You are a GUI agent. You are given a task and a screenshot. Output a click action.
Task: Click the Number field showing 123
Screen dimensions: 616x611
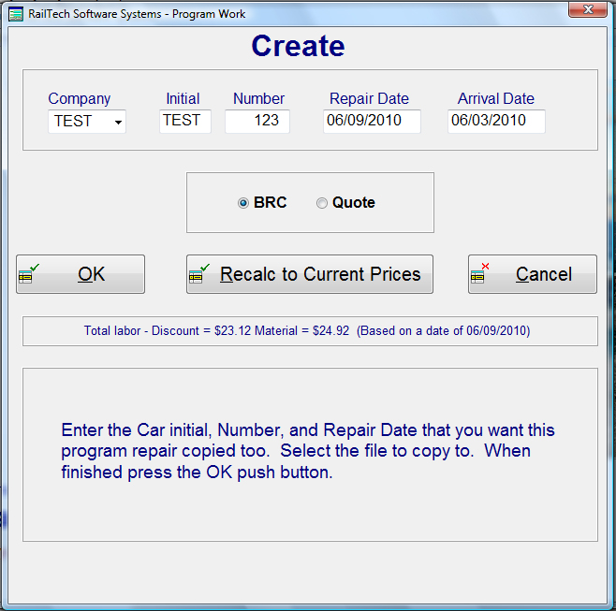(x=257, y=121)
